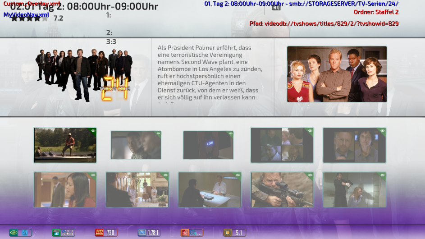Select the dark digital clock episode thumbnail
The width and height of the screenshot is (425, 239).
(208, 145)
